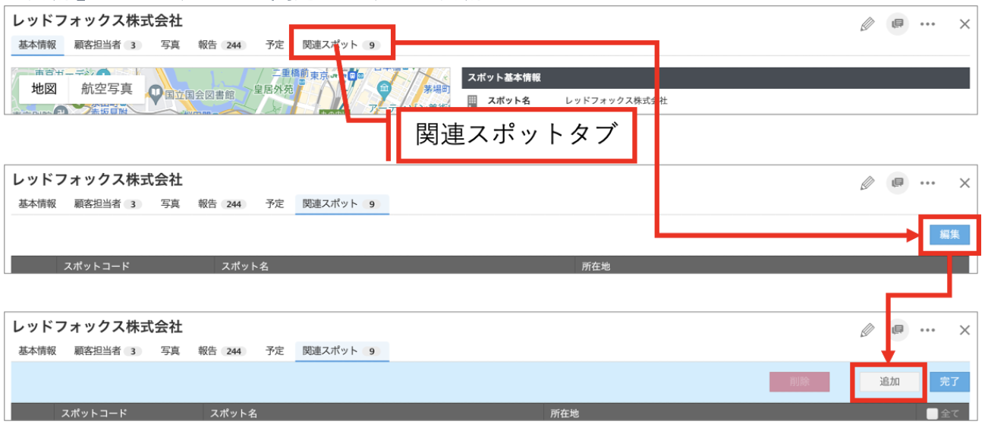The height and width of the screenshot is (434, 985).
Task: Close the middle panel containing the 編集 button
Action: point(965,183)
